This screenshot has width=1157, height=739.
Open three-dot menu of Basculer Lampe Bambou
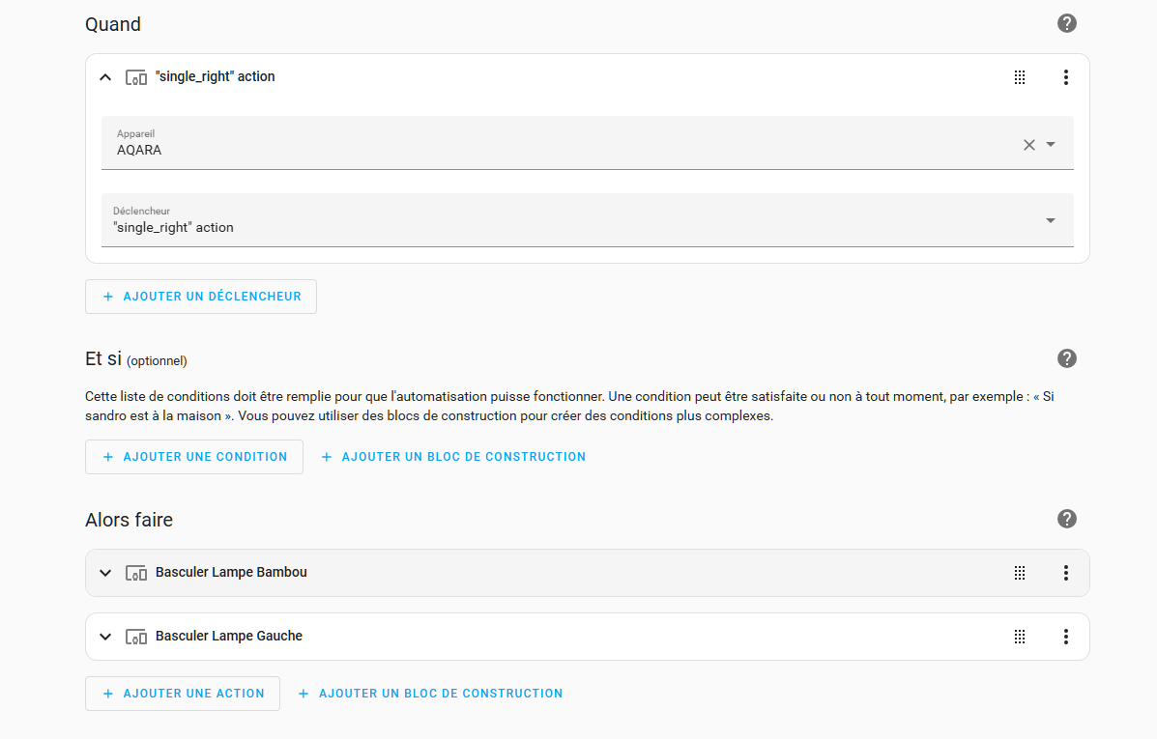pos(1065,573)
